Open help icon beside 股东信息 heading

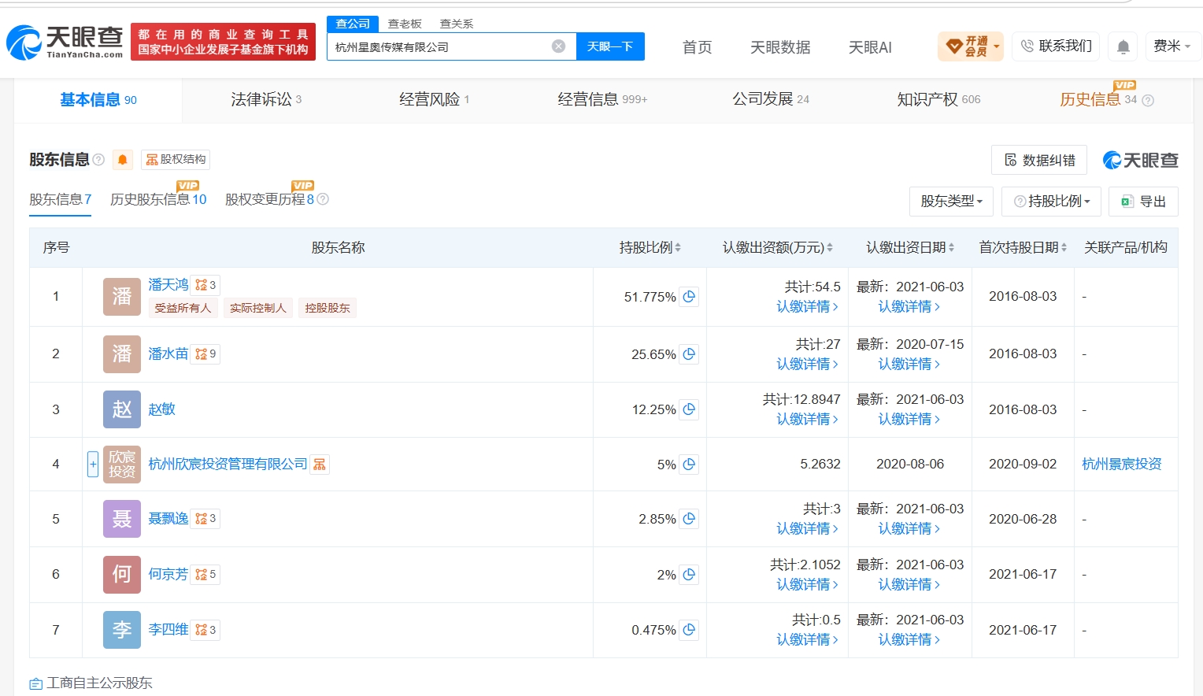pyautogui.click(x=98, y=160)
